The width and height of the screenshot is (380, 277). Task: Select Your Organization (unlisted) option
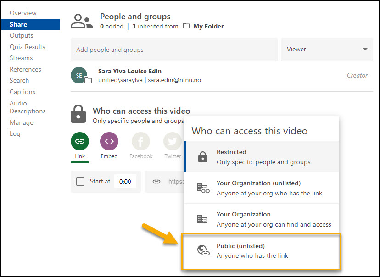click(262, 188)
